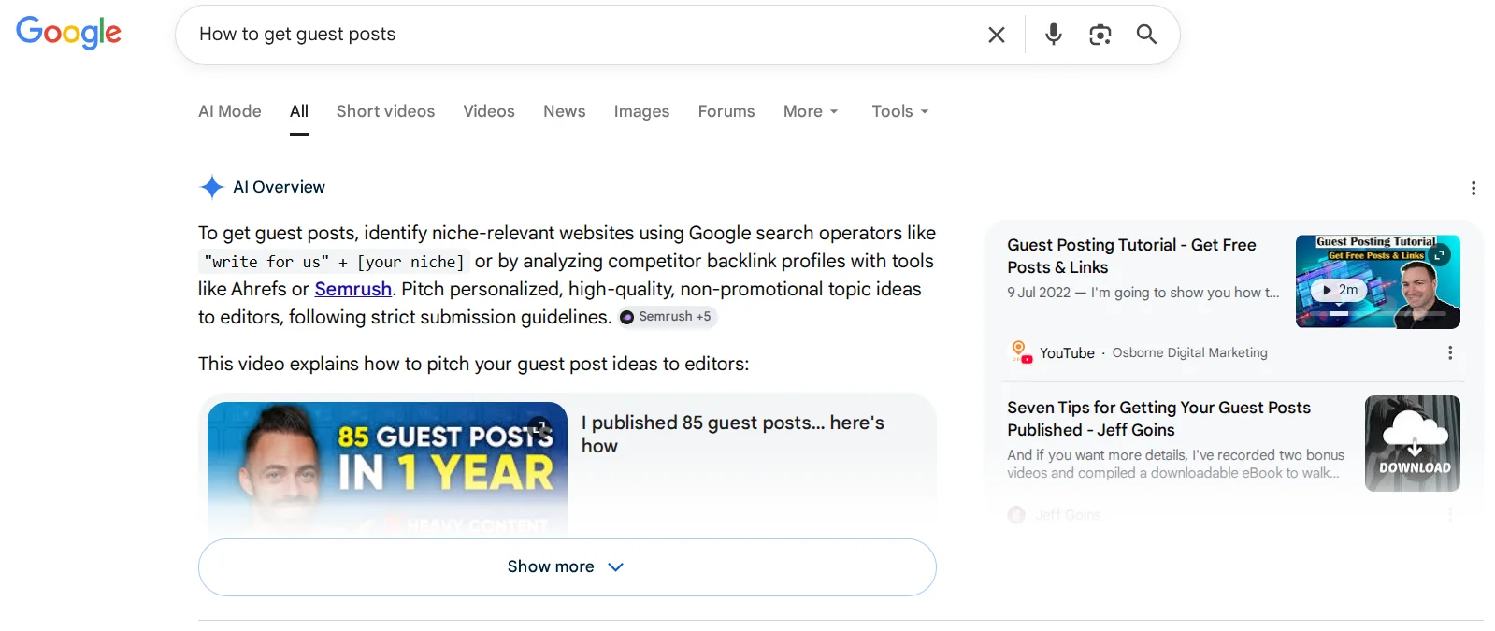1495x631 pixels.
Task: Switch to AI Mode tab
Action: (x=230, y=111)
